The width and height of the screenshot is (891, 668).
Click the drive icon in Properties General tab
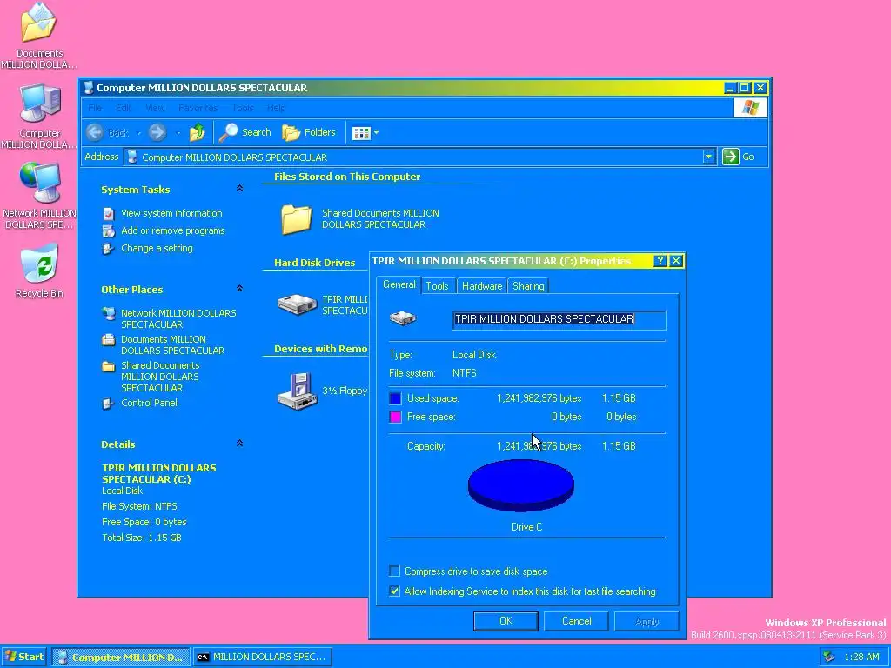pos(402,318)
